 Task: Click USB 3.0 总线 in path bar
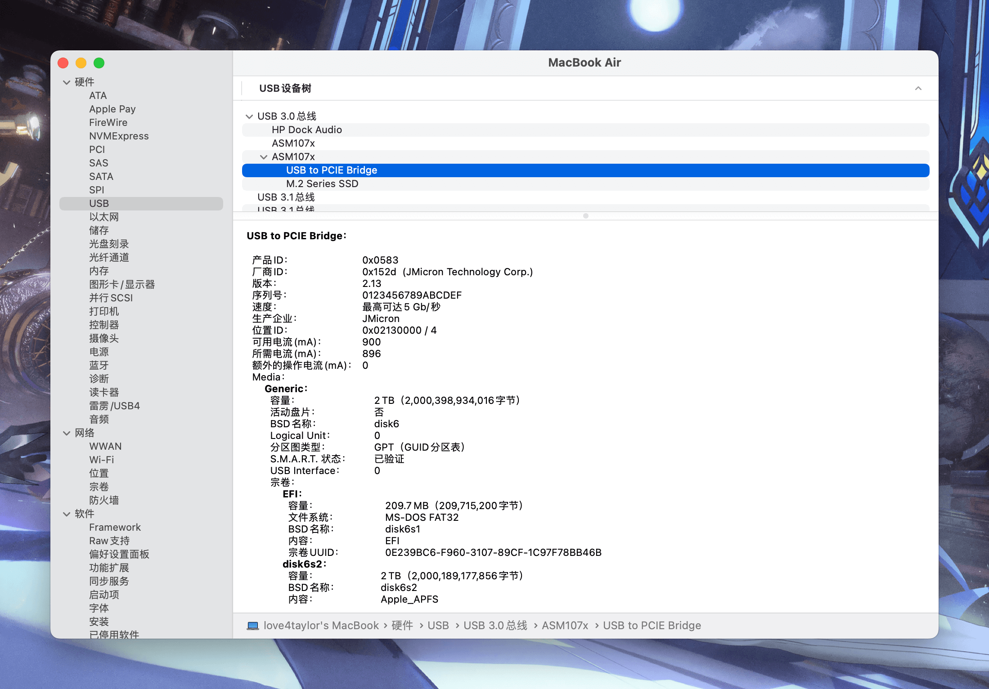(495, 626)
